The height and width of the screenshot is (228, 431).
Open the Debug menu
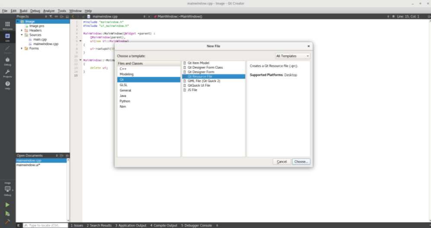point(35,11)
